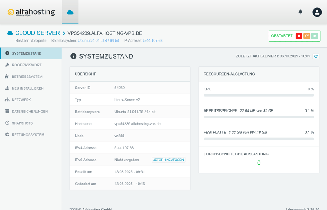Click the green start server button

[314, 36]
